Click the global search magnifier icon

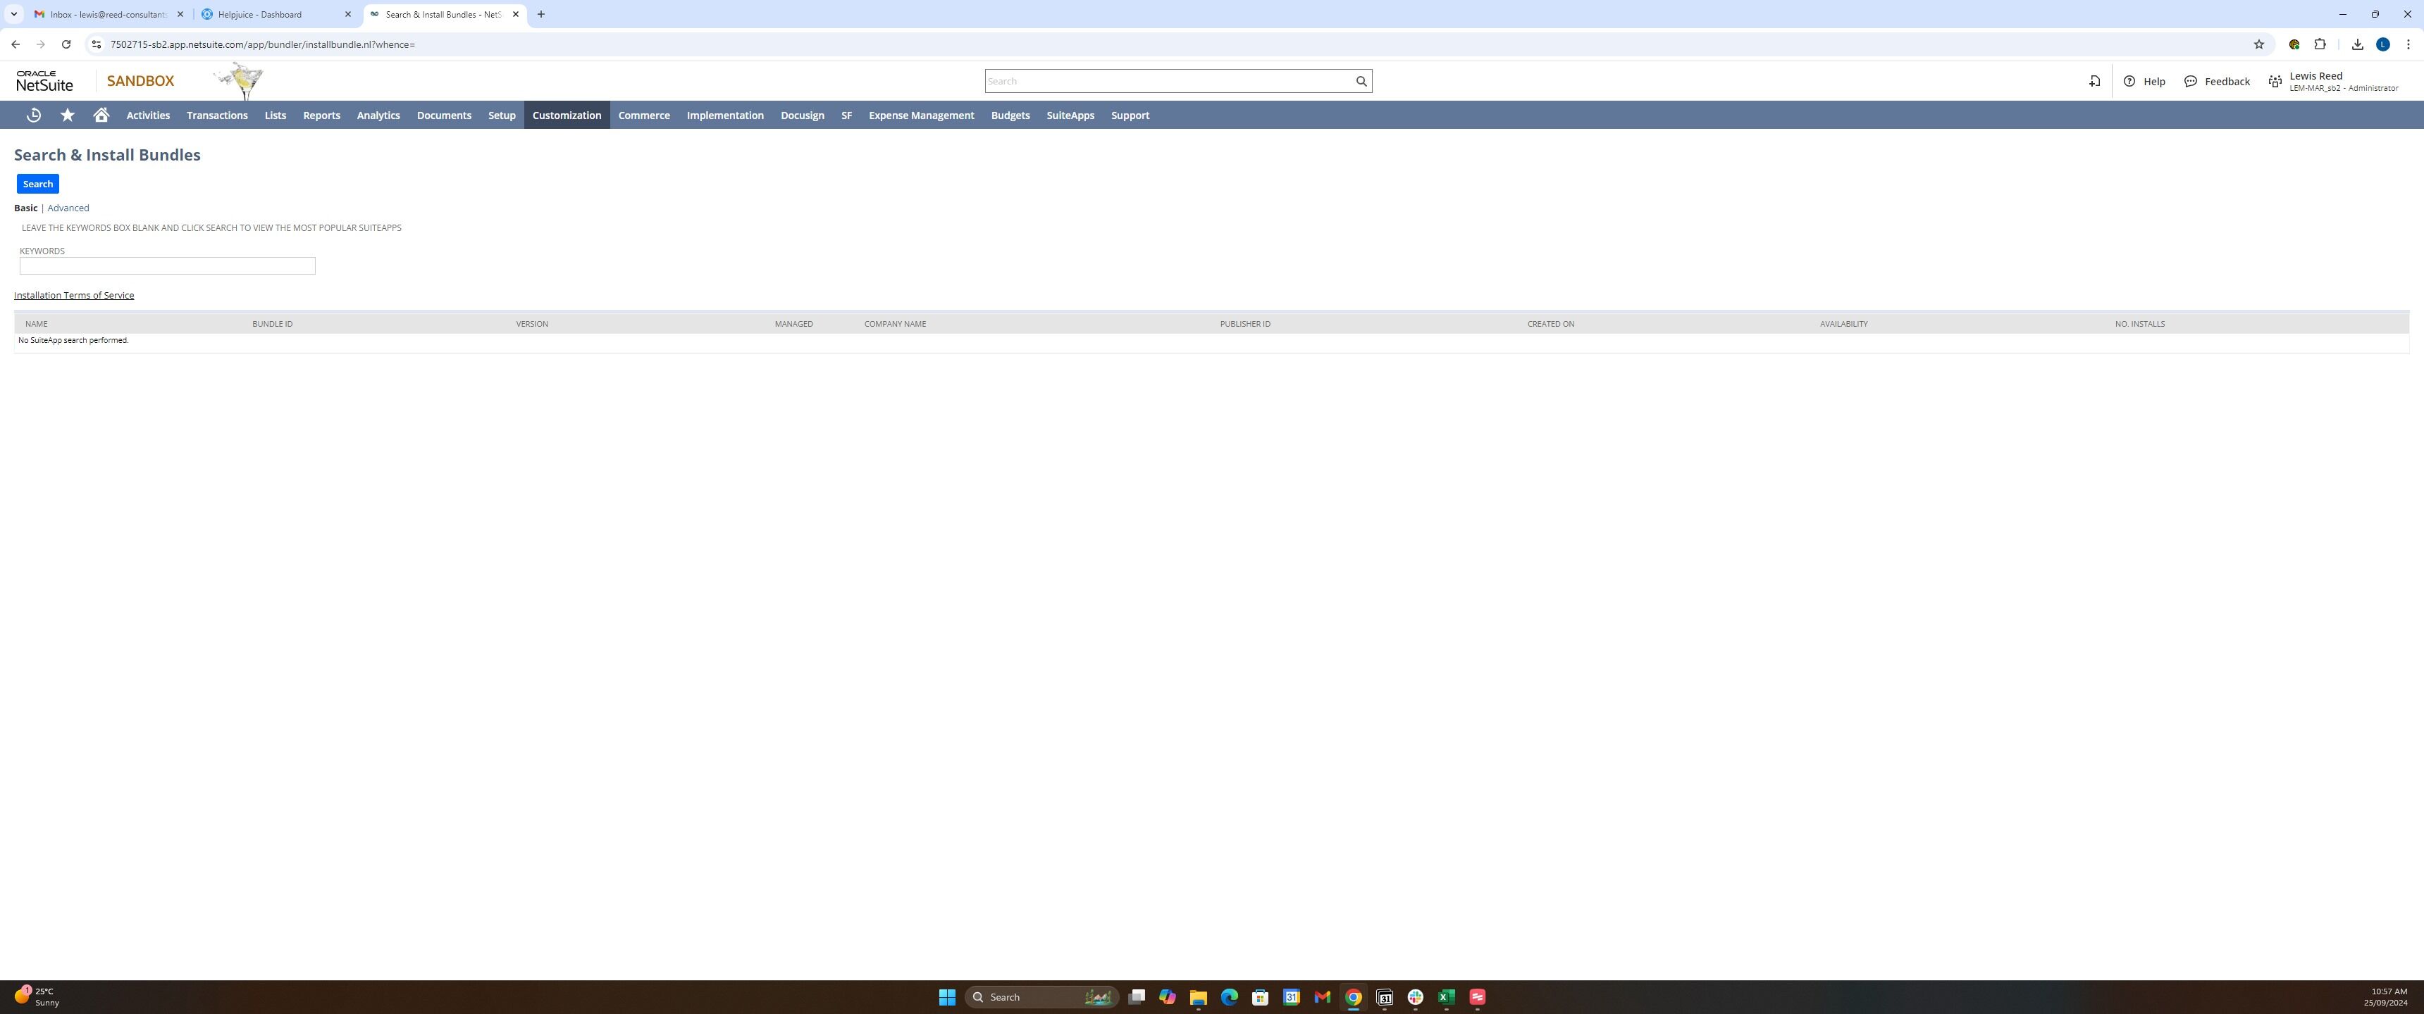(x=1361, y=81)
